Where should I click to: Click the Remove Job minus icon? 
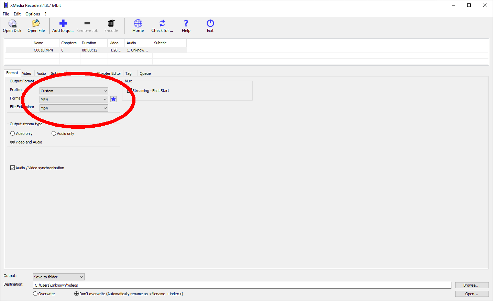coord(87,23)
